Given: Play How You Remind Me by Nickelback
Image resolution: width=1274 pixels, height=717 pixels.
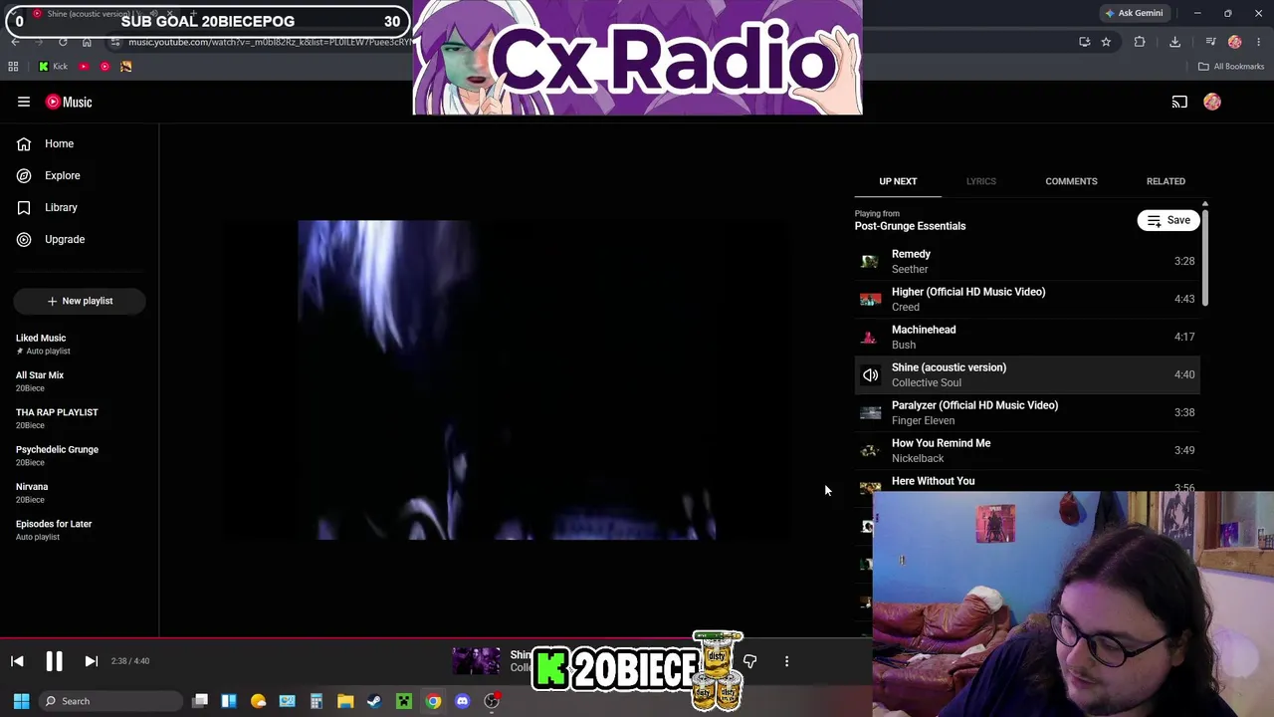Looking at the screenshot, I should coord(1027,450).
